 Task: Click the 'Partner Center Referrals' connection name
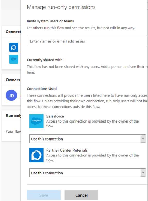coord(67,150)
